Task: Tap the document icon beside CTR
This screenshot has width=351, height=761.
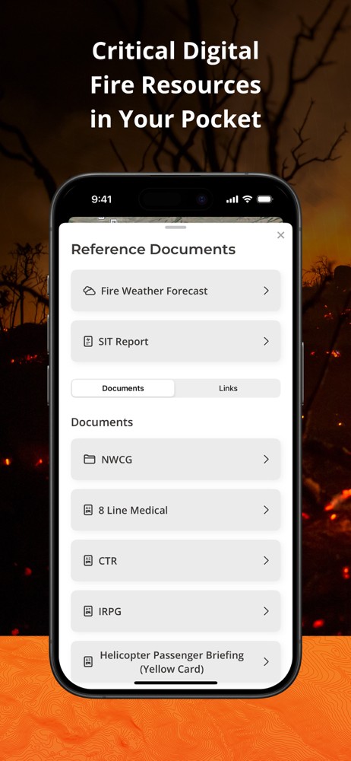Action: tap(88, 560)
